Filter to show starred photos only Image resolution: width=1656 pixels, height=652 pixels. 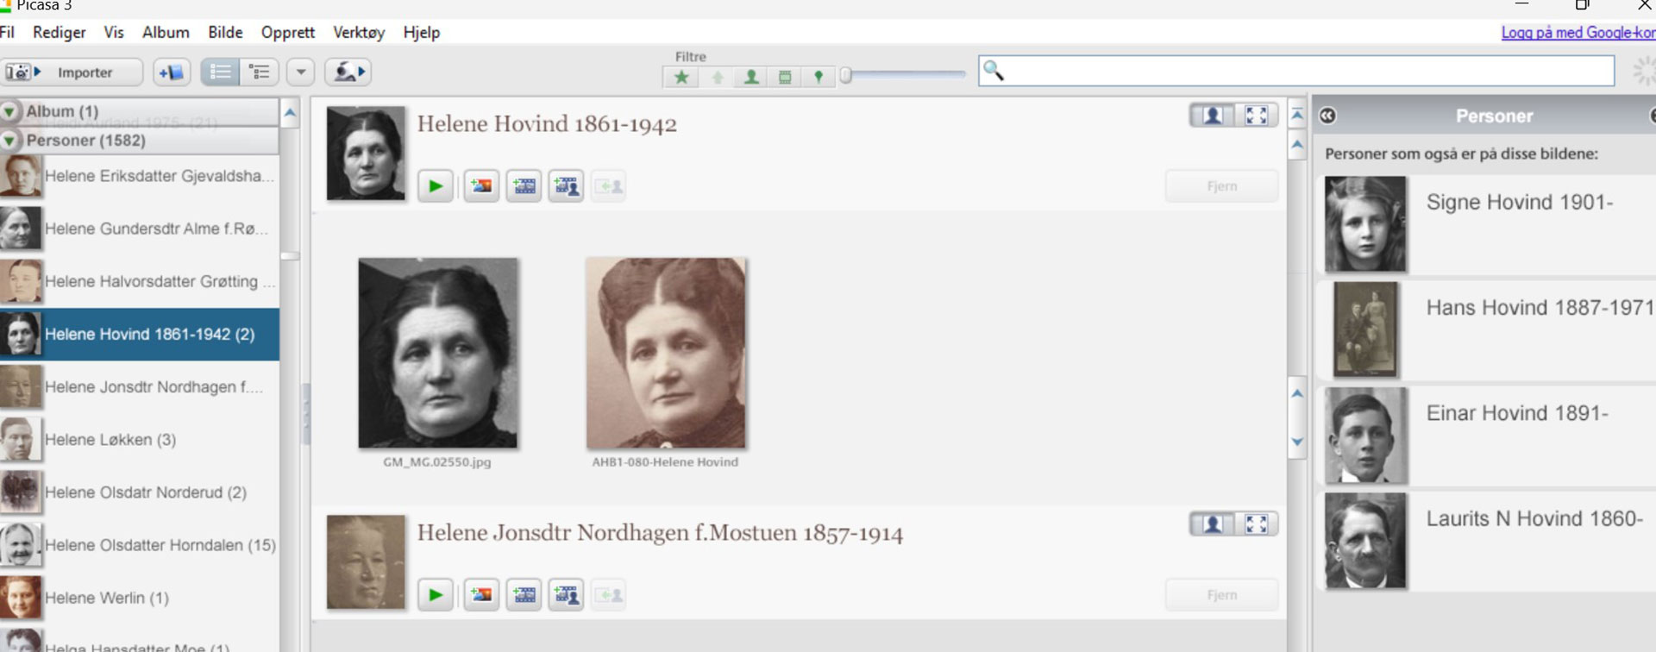(x=681, y=78)
